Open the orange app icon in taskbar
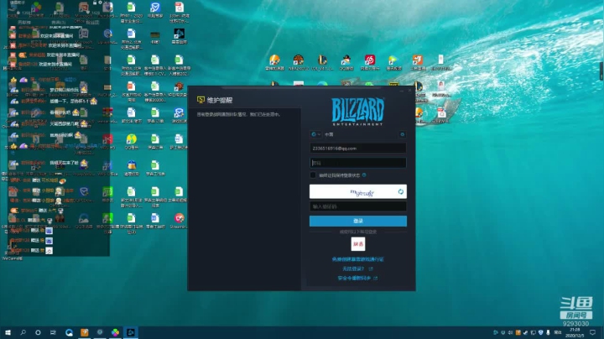This screenshot has width=604, height=339. [85, 332]
